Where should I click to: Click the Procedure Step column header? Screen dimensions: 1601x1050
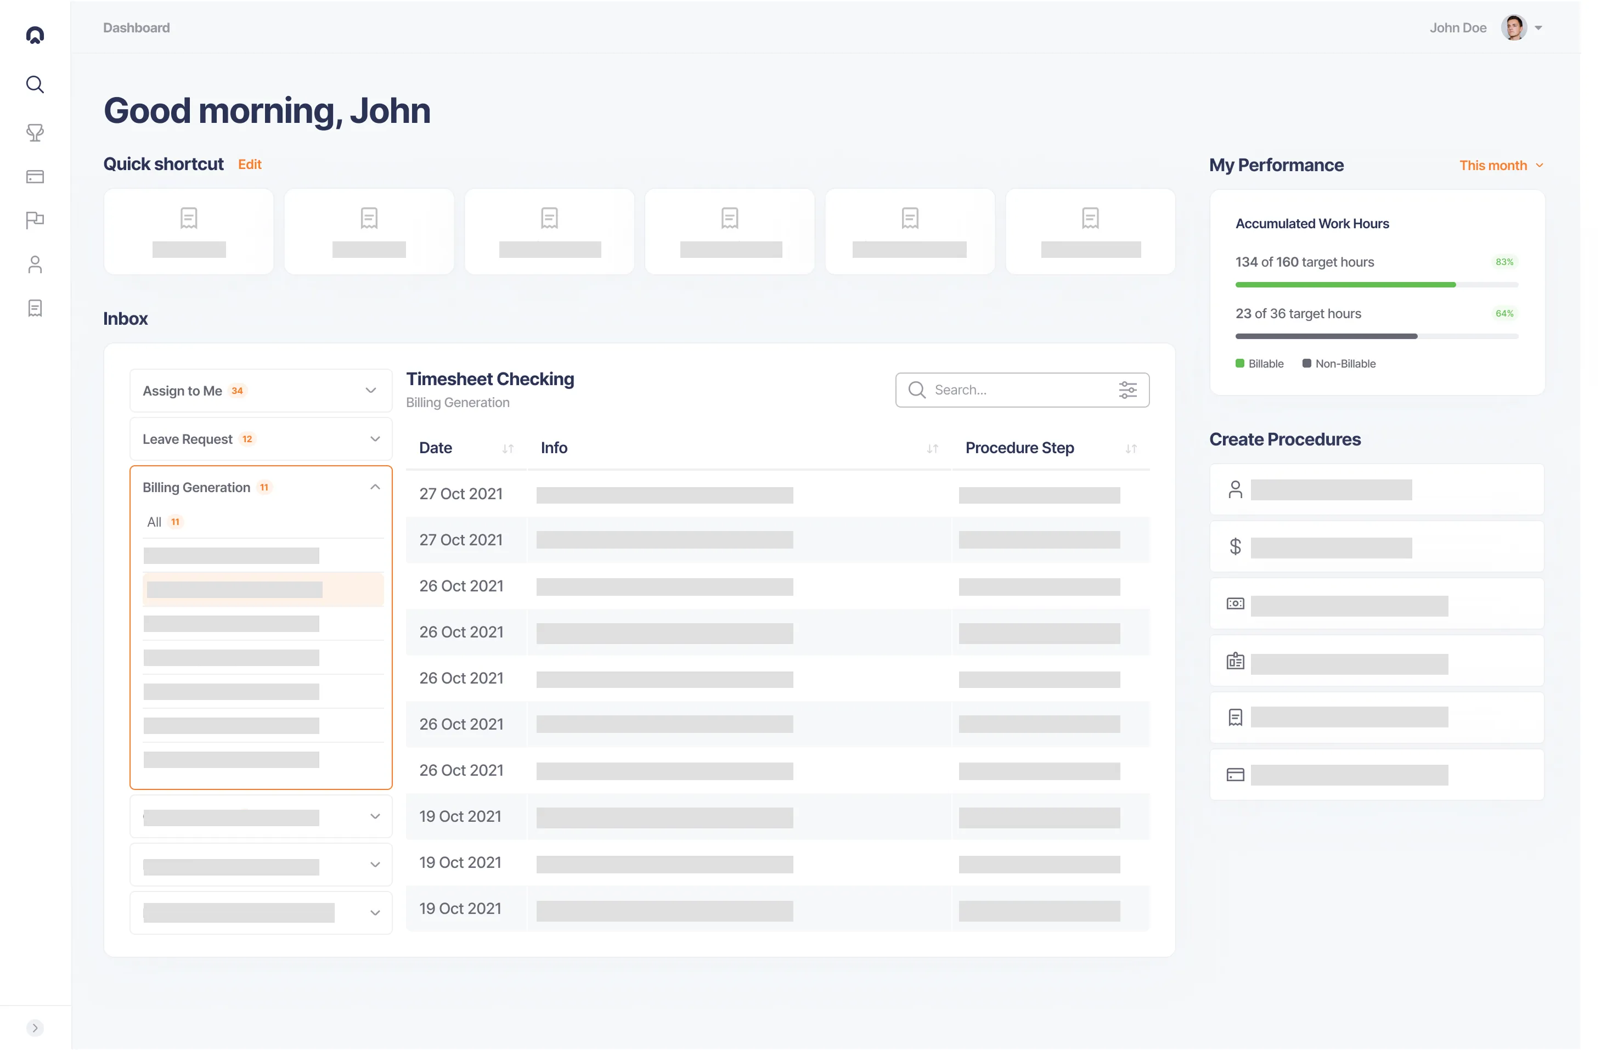point(1020,447)
